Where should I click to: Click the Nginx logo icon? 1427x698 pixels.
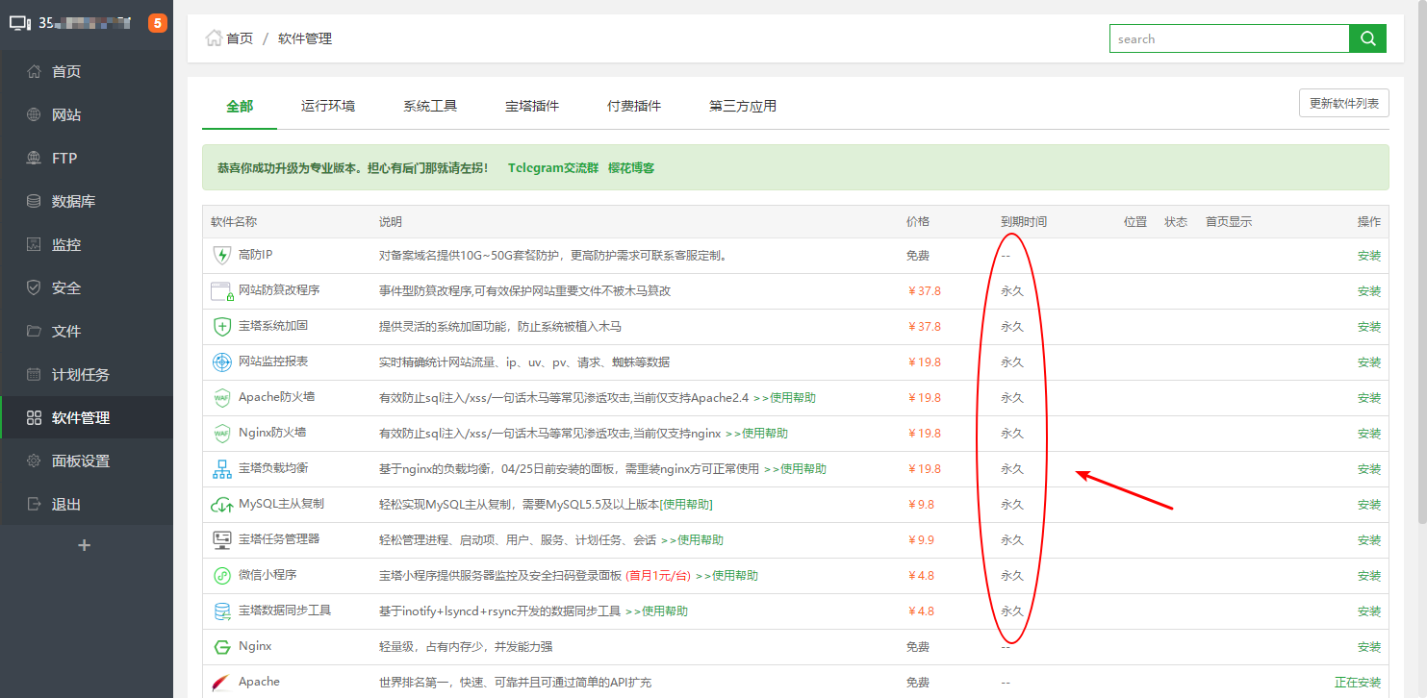[x=222, y=647]
